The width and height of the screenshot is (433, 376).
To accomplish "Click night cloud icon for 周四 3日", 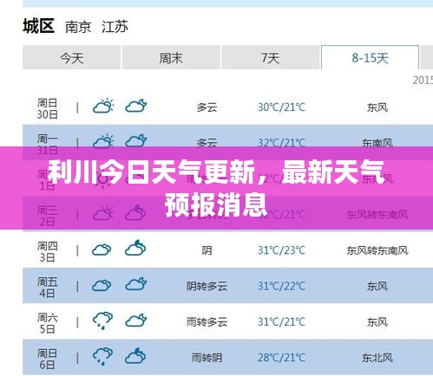I will (x=135, y=248).
